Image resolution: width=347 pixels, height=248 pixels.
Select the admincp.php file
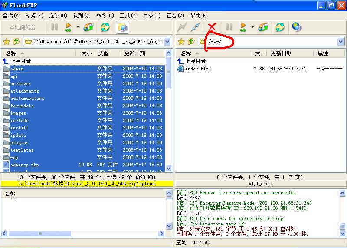click(83, 165)
